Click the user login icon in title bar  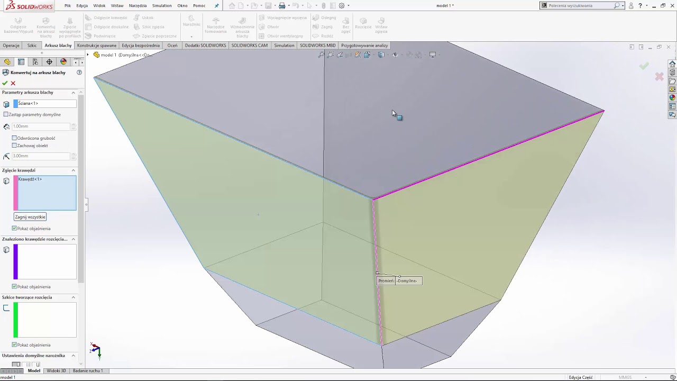tap(631, 6)
